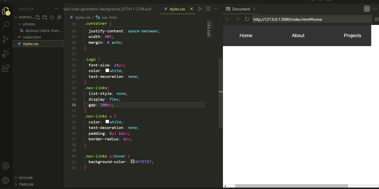Open index.html in the Explorer

pyautogui.click(x=32, y=37)
